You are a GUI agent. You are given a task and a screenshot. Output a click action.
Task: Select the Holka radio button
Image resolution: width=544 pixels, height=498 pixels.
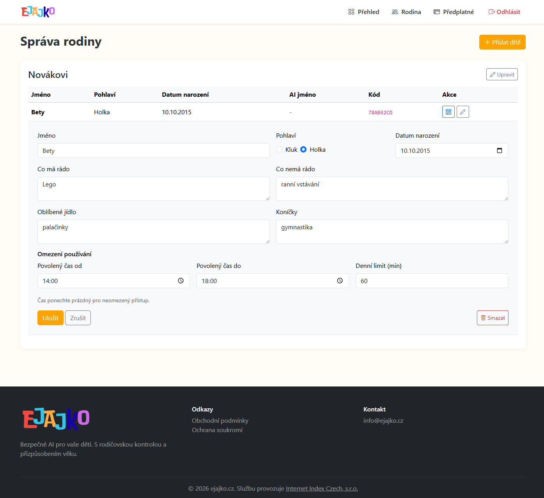pyautogui.click(x=303, y=149)
